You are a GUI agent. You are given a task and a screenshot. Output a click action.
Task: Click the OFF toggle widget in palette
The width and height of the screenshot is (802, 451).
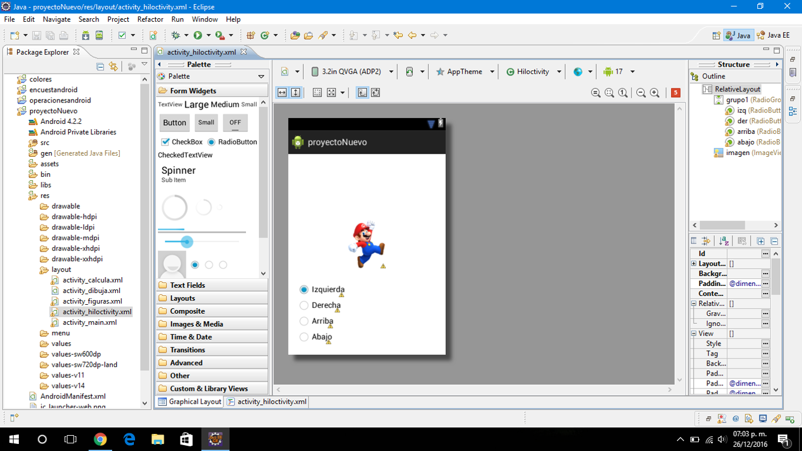pos(235,123)
